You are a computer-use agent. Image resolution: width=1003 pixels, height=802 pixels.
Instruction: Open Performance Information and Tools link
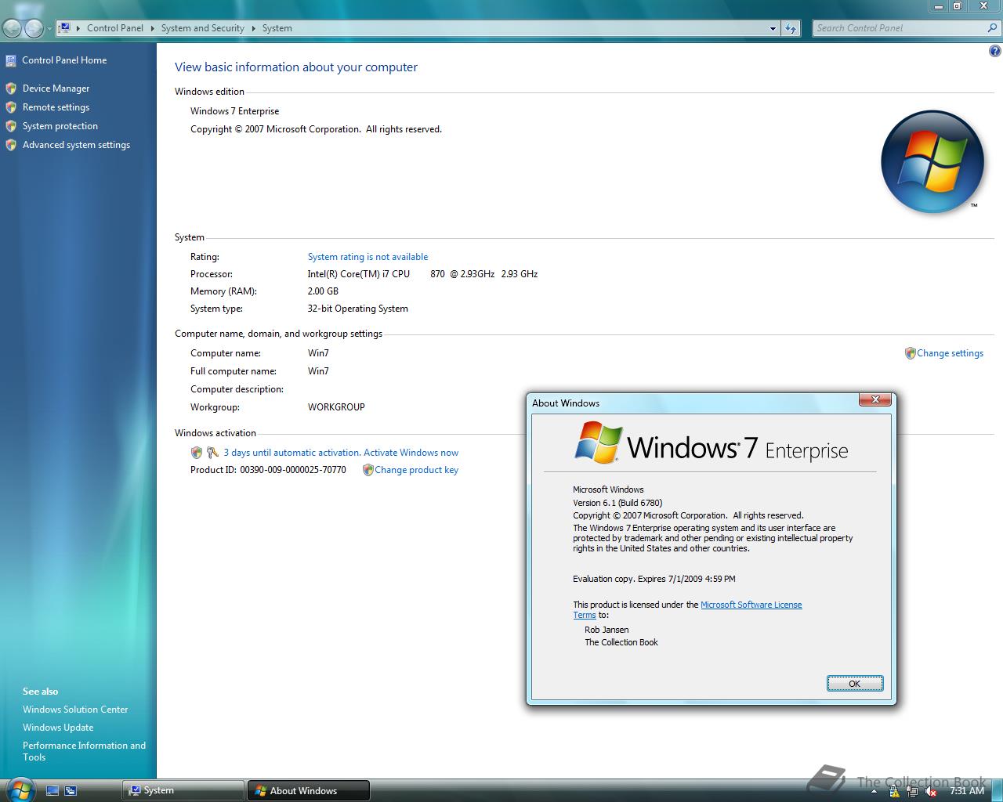[84, 751]
